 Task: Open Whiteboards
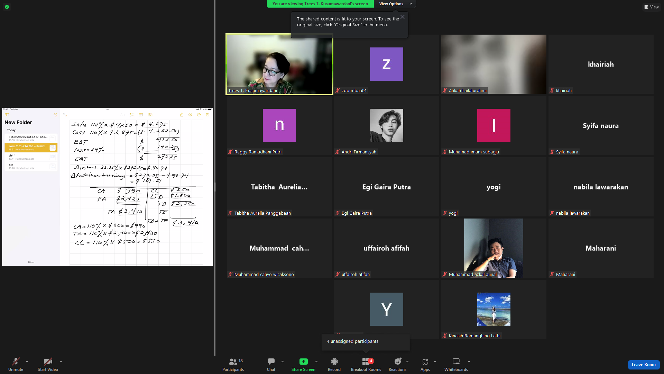click(x=456, y=365)
